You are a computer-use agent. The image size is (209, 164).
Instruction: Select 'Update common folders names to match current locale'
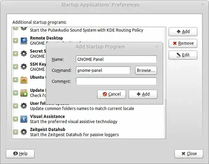tap(82, 108)
